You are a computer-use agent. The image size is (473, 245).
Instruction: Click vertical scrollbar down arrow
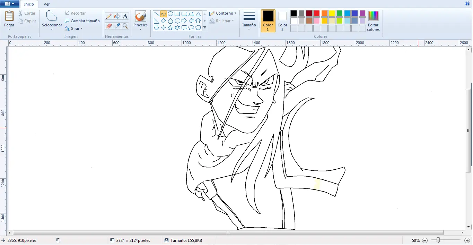tap(469, 227)
